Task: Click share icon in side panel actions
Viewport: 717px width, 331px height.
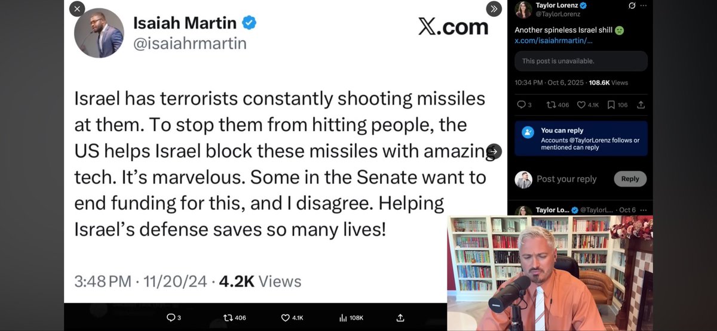Action: point(641,105)
